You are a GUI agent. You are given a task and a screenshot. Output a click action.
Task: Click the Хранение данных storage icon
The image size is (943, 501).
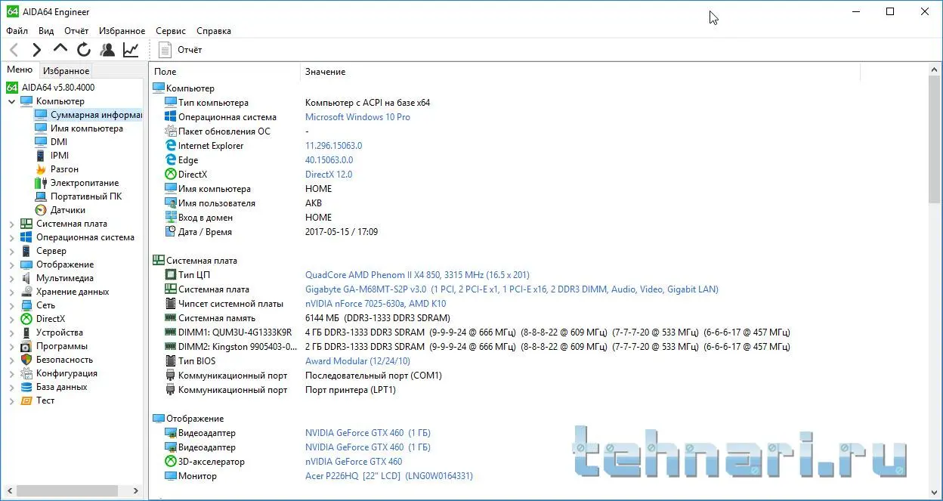point(26,292)
